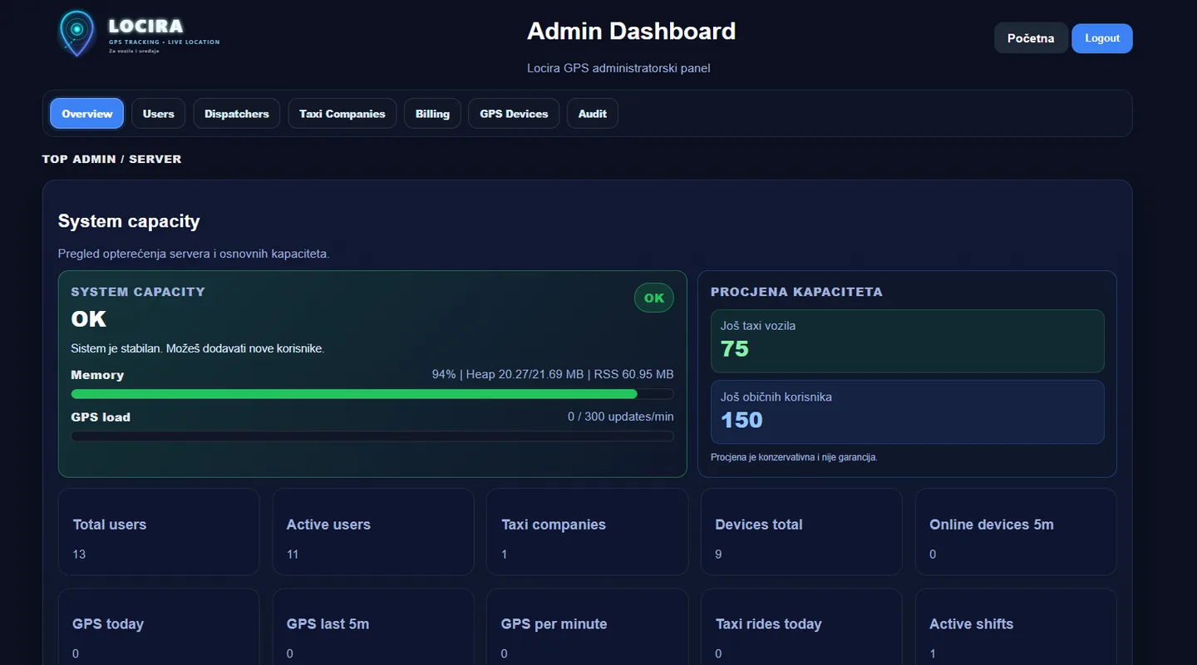Click the Memory usage progress bar
The image size is (1197, 665).
(x=372, y=394)
